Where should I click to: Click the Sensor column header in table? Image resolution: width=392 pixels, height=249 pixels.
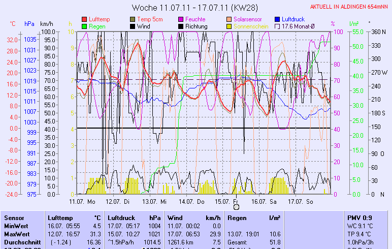14,217
